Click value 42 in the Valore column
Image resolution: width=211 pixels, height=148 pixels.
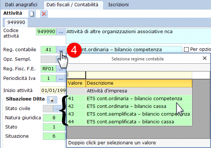[x=76, y=106]
